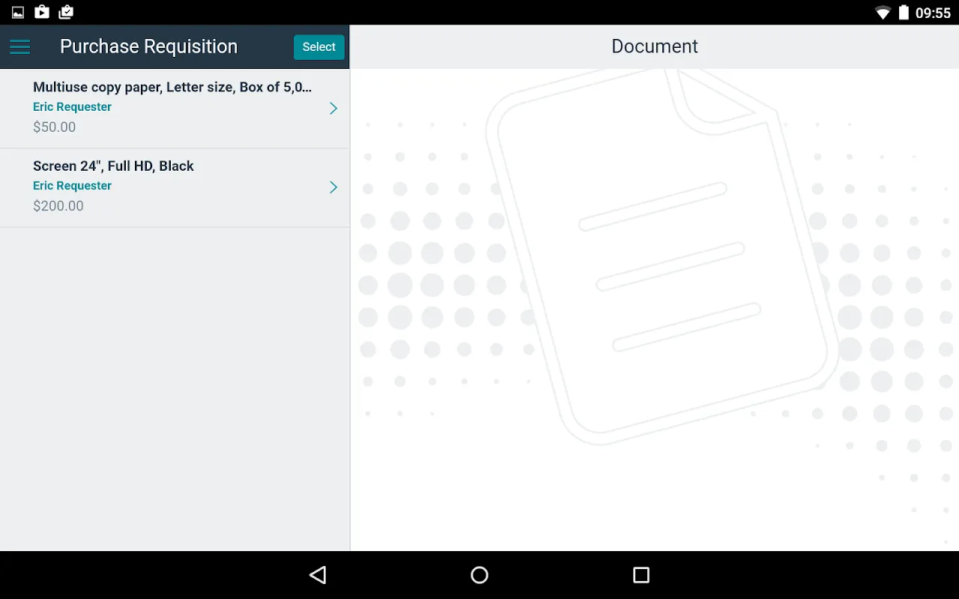Tap the clipboard check notification icon

[66, 12]
